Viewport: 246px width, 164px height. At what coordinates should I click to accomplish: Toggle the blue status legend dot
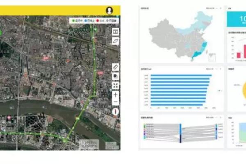click(x=86, y=20)
